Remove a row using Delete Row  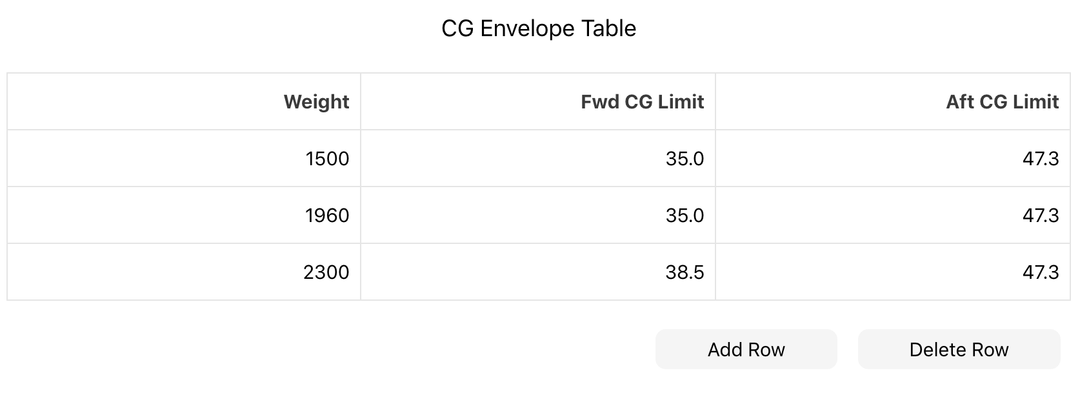pos(959,349)
